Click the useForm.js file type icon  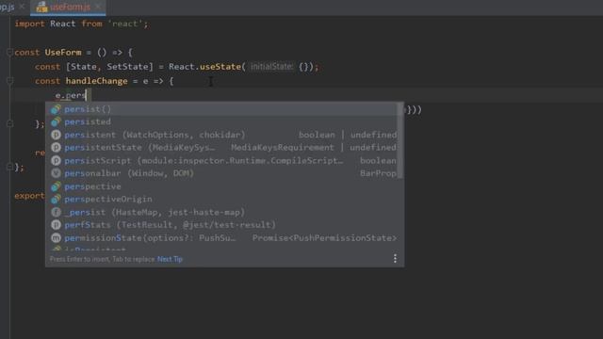coord(41,7)
